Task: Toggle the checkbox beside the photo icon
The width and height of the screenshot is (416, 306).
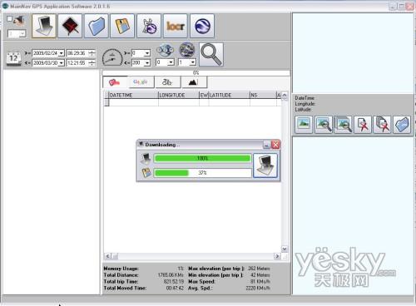Action: (x=10, y=19)
